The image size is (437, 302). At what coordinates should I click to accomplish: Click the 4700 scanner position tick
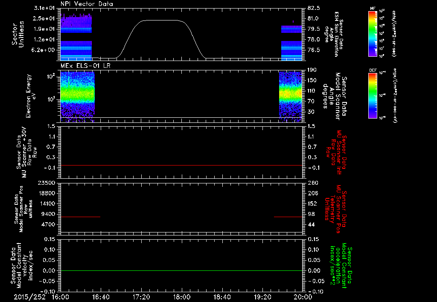pos(48,224)
